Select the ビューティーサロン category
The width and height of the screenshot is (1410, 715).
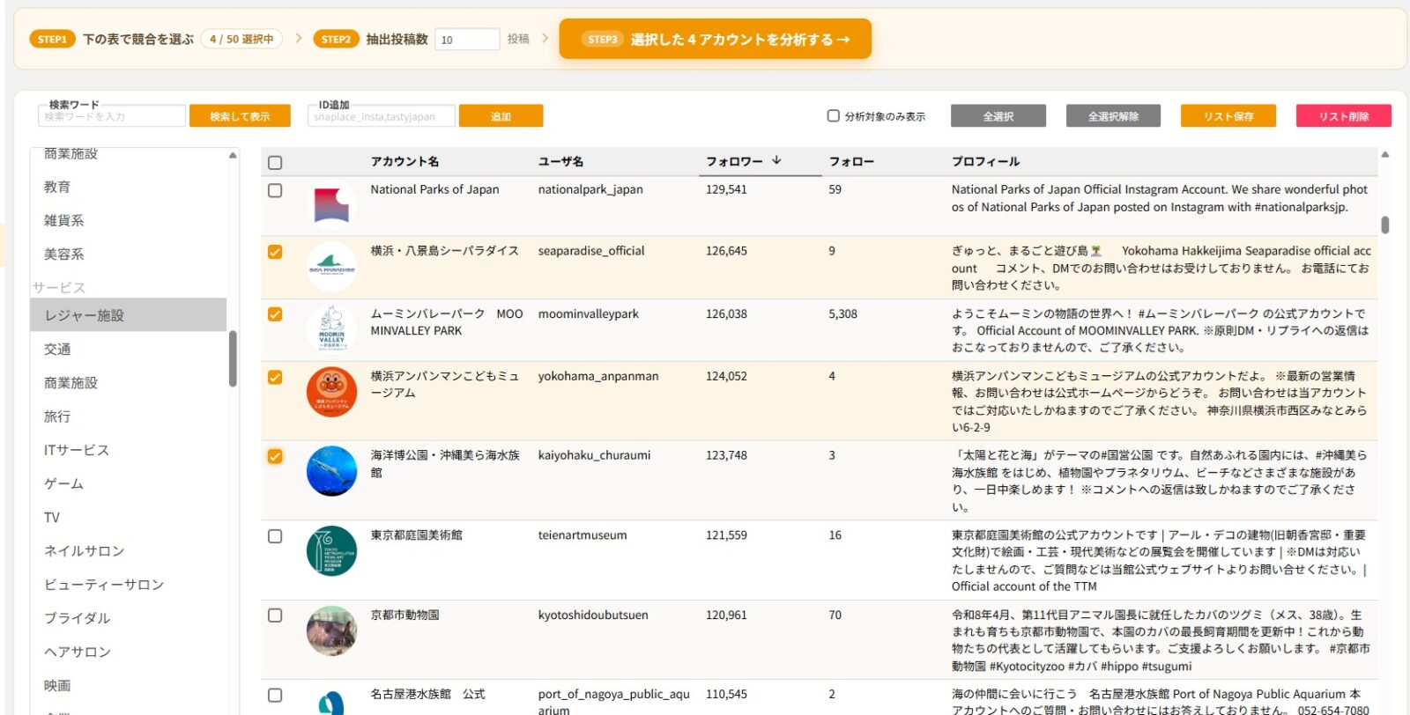pos(128,585)
